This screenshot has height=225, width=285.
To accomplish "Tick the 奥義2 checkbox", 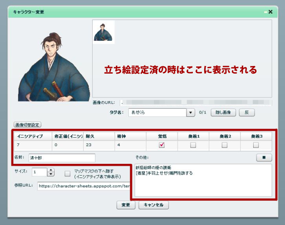I will coord(225,145).
